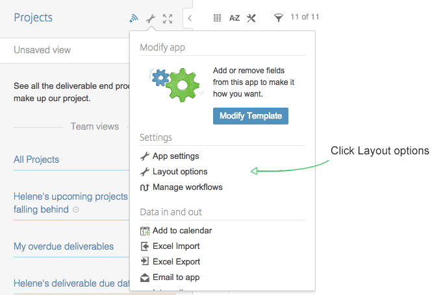The height and width of the screenshot is (295, 445).
Task: Choose Add to calendar
Action: (x=182, y=230)
